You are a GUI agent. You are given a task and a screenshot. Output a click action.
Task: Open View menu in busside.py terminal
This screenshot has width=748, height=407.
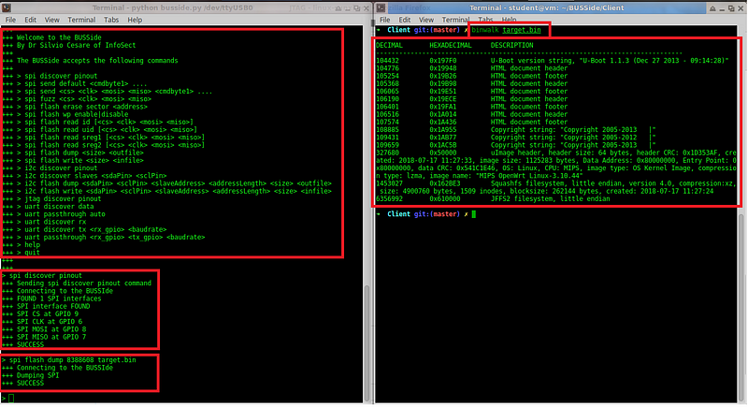(52, 20)
